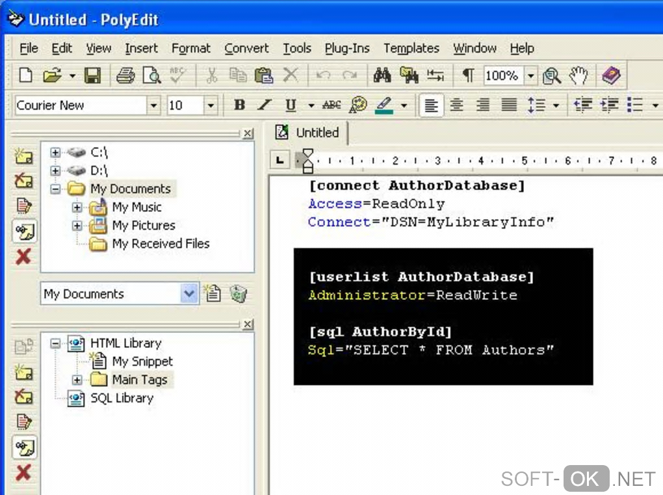This screenshot has height=495, width=663.
Task: Select the SQL Library item
Action: [x=122, y=399]
